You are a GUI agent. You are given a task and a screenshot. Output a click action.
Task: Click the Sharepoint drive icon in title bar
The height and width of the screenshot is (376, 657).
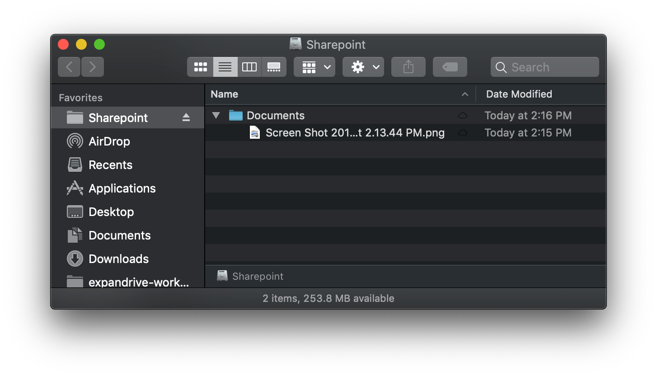pos(296,44)
